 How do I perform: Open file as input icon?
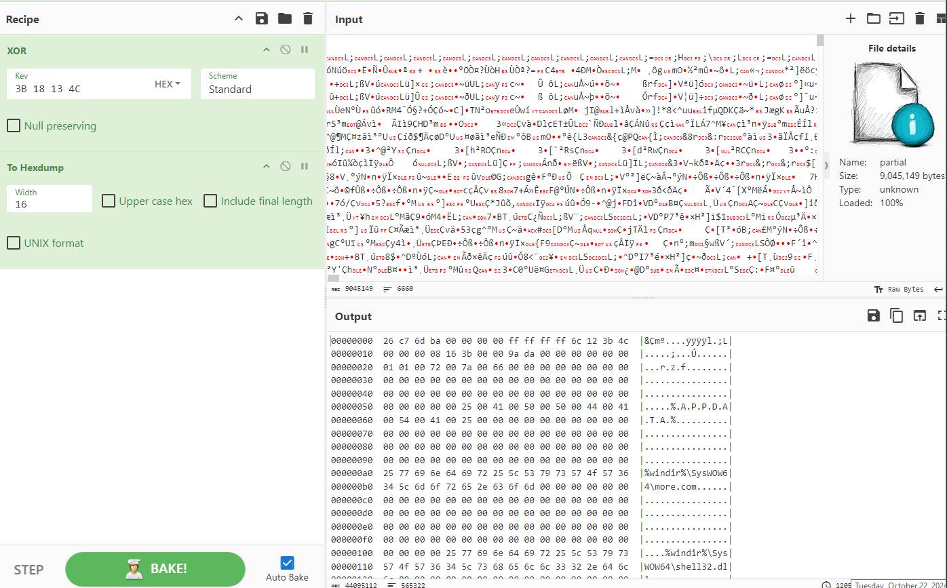coord(897,18)
